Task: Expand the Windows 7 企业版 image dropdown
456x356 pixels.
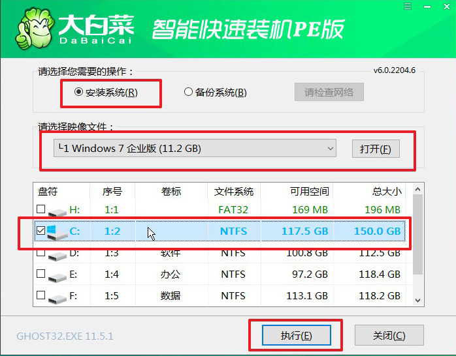Action: (x=195, y=149)
